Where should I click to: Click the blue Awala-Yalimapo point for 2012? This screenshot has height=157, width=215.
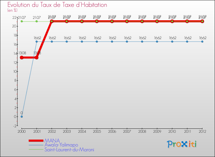point(202,41)
